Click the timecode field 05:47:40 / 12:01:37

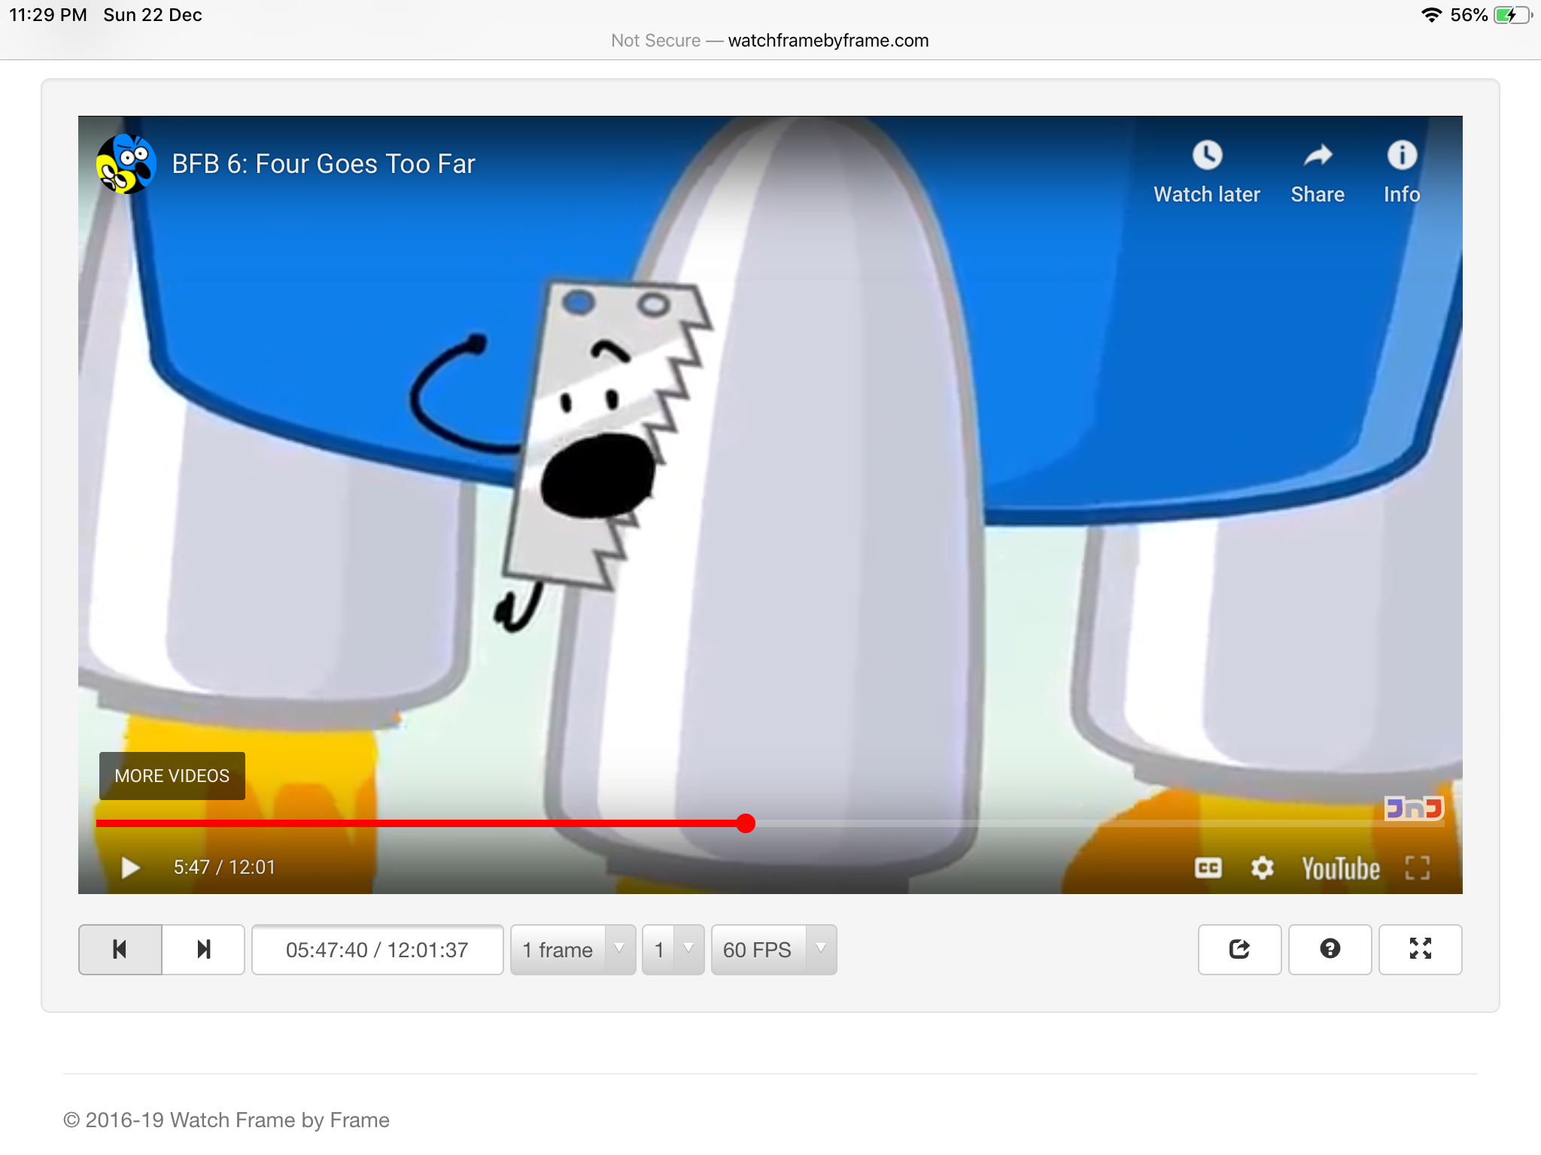point(377,950)
